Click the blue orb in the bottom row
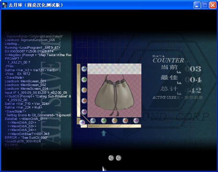 click(x=93, y=121)
